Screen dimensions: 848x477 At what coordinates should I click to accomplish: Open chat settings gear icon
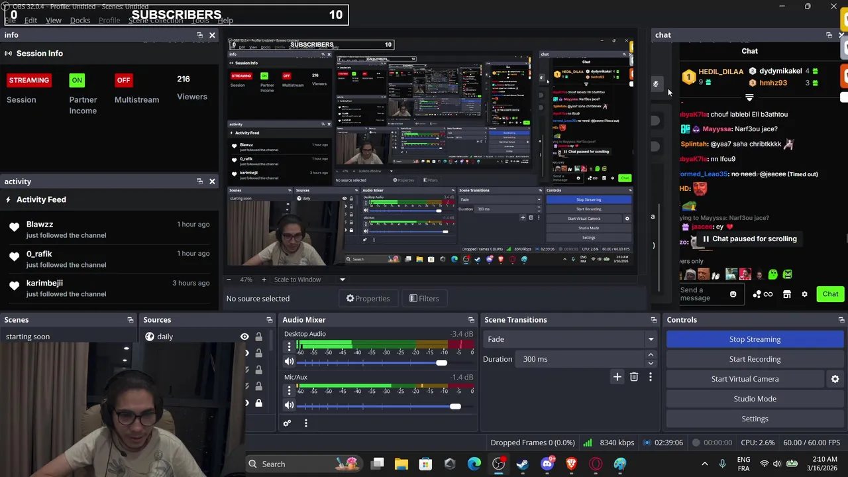tap(804, 294)
